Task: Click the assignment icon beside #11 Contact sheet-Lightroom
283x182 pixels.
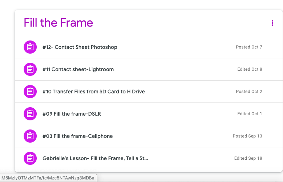Action: [x=30, y=69]
